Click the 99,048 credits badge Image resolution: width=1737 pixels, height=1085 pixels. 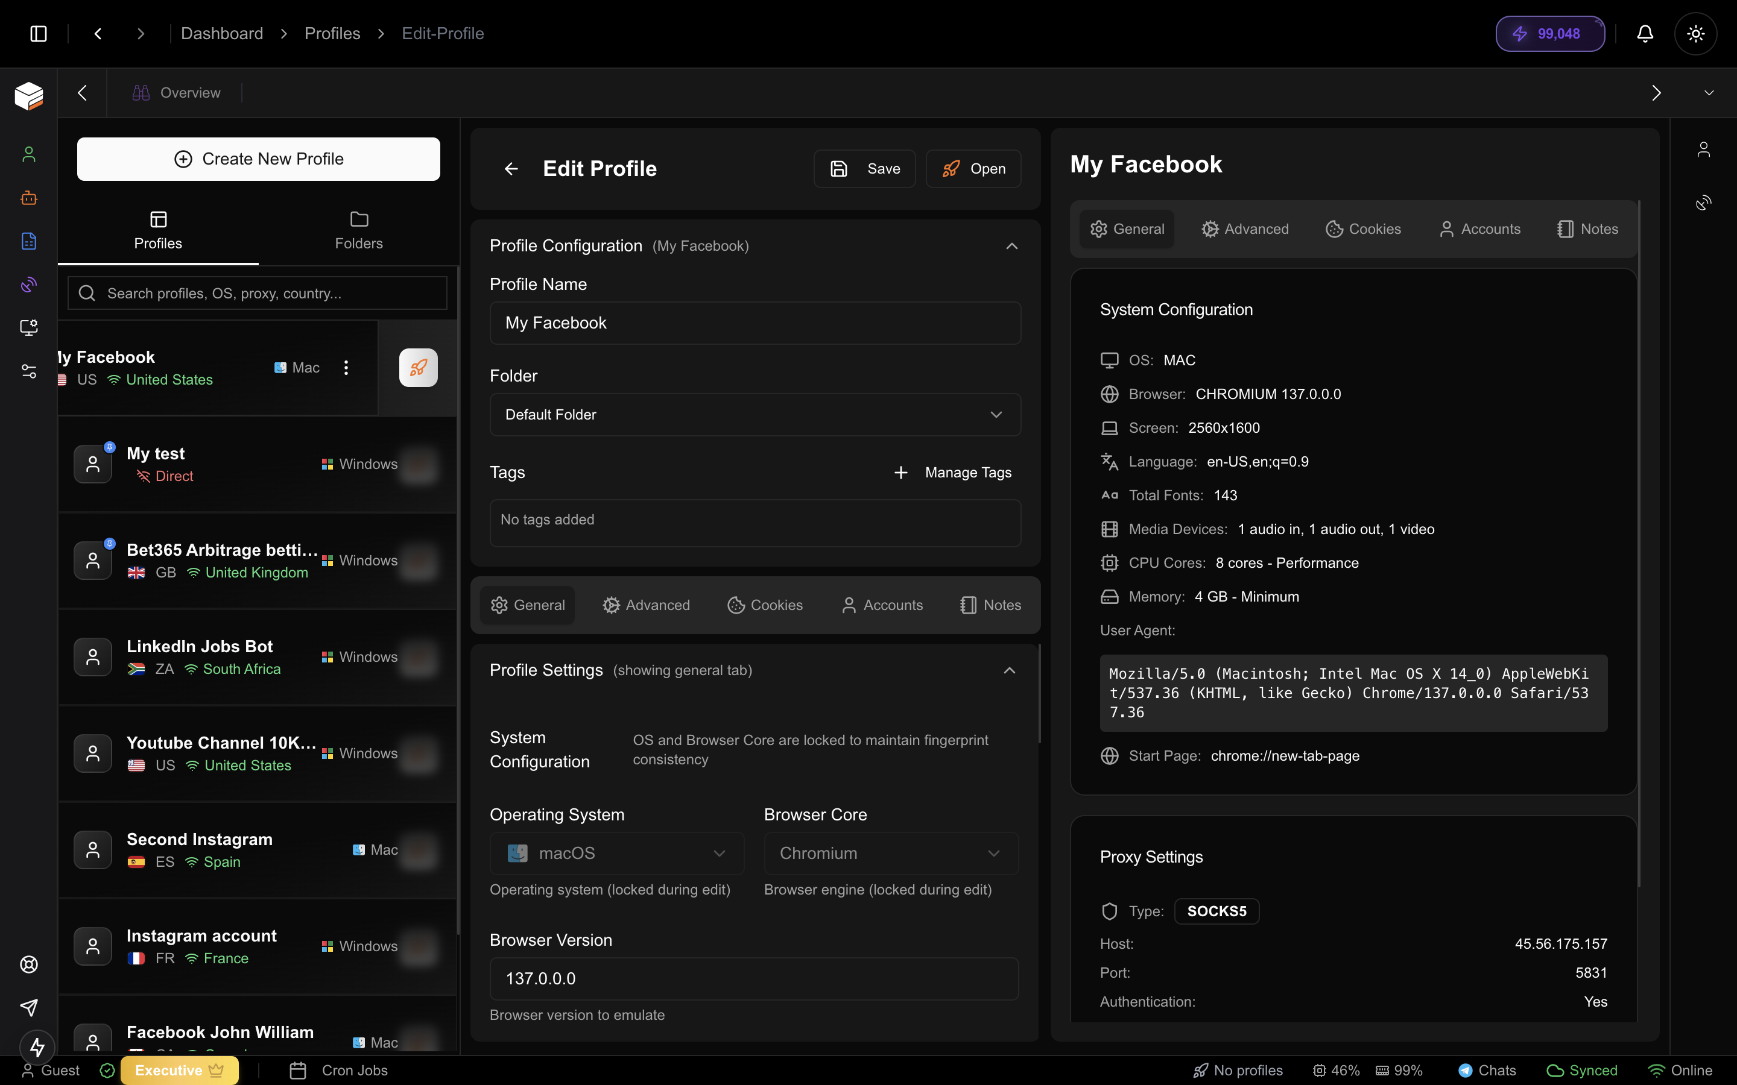pos(1549,34)
